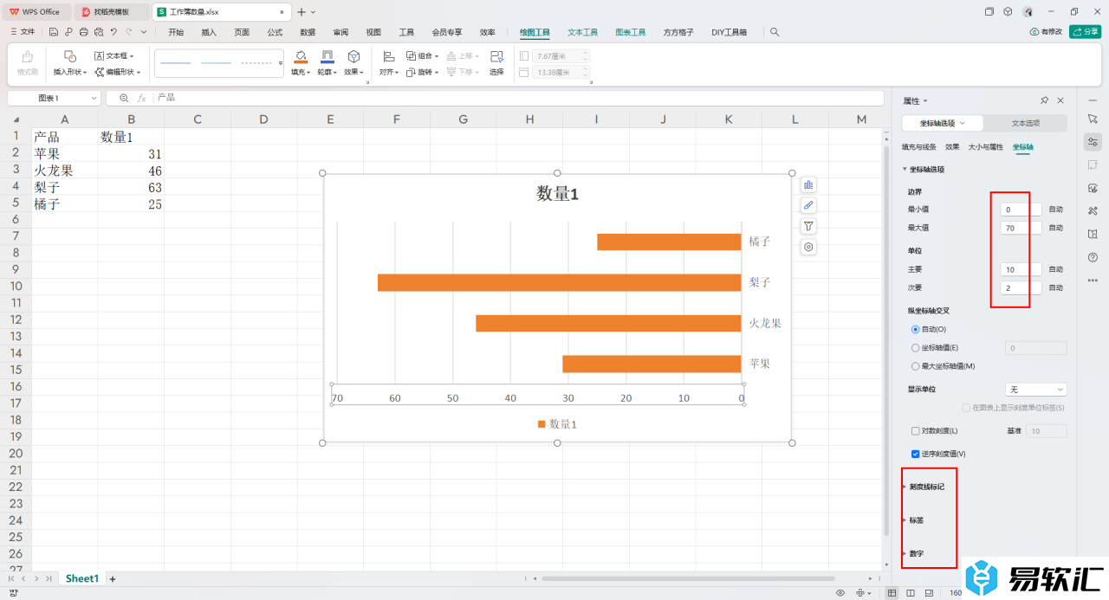Click the chart settings gear button
The width and height of the screenshot is (1109, 600).
click(808, 247)
